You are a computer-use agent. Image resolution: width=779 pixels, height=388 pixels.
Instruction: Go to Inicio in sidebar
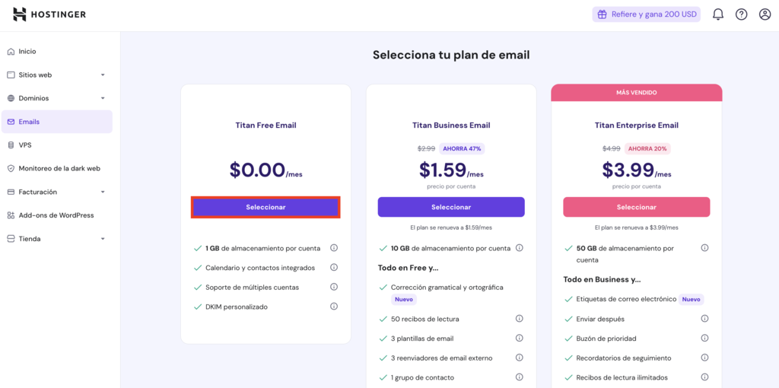[27, 52]
